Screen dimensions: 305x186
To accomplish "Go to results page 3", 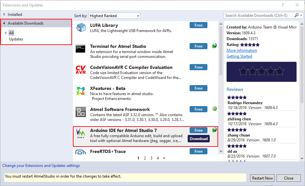I will [151, 158].
